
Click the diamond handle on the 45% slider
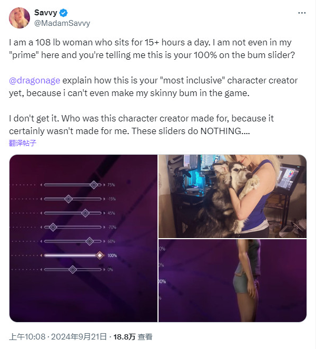(85, 213)
